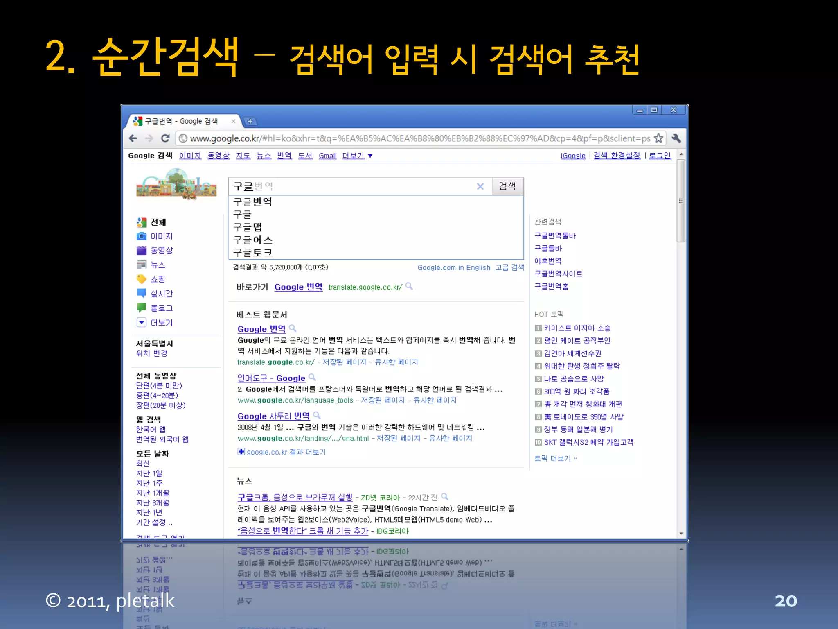The height and width of the screenshot is (629, 838).
Task: Open related search 야후번역
Action: tap(548, 261)
